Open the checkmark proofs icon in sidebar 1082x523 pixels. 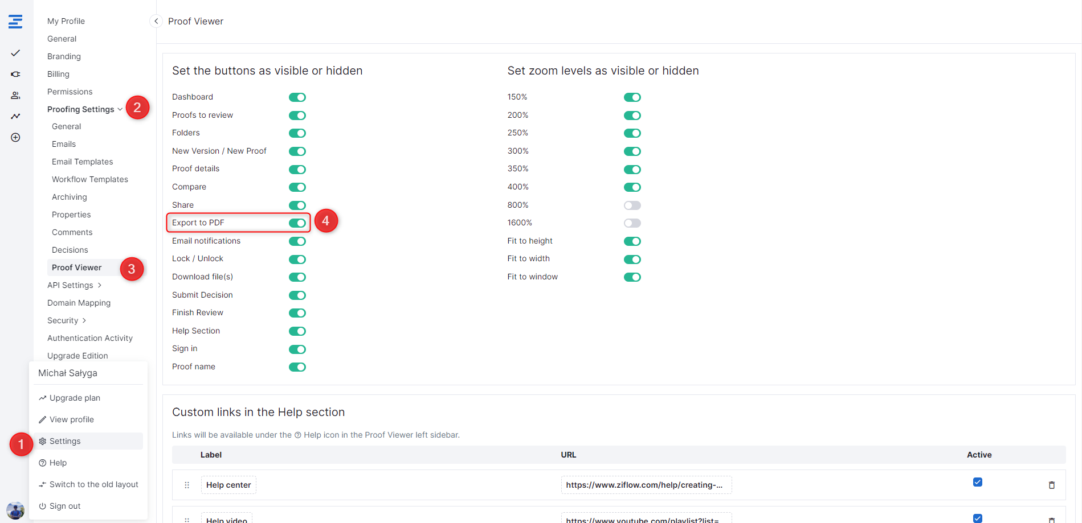(x=15, y=53)
